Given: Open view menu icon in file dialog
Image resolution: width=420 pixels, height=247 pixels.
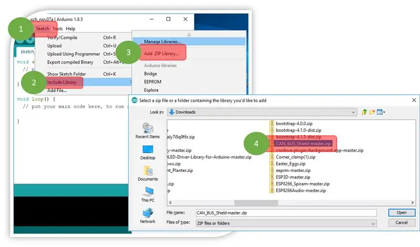Looking at the screenshot, I should click(x=381, y=112).
